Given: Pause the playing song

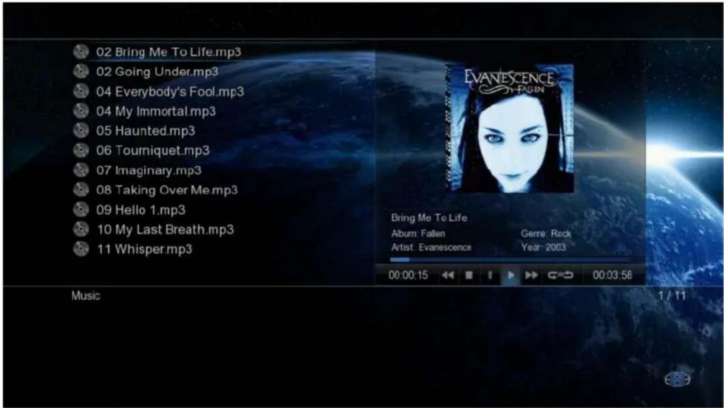Looking at the screenshot, I should (x=490, y=275).
